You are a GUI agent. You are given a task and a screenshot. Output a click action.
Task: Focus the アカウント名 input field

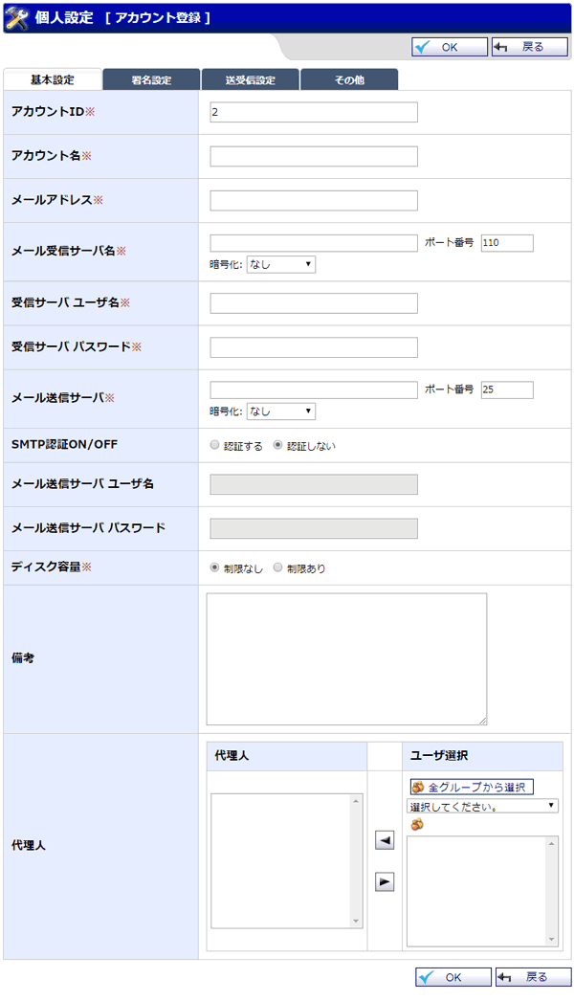(314, 156)
